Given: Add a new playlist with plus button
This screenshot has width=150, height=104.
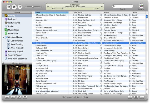Looking at the screenshot, I should click(7, 97).
